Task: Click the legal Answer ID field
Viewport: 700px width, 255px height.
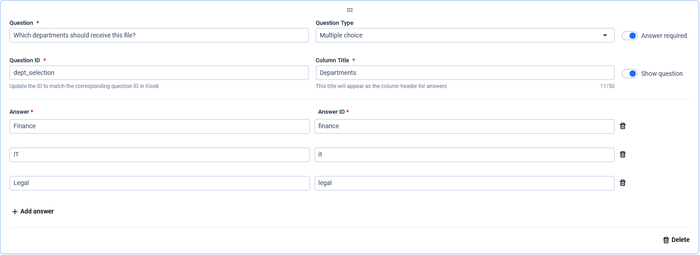Action: [x=464, y=183]
